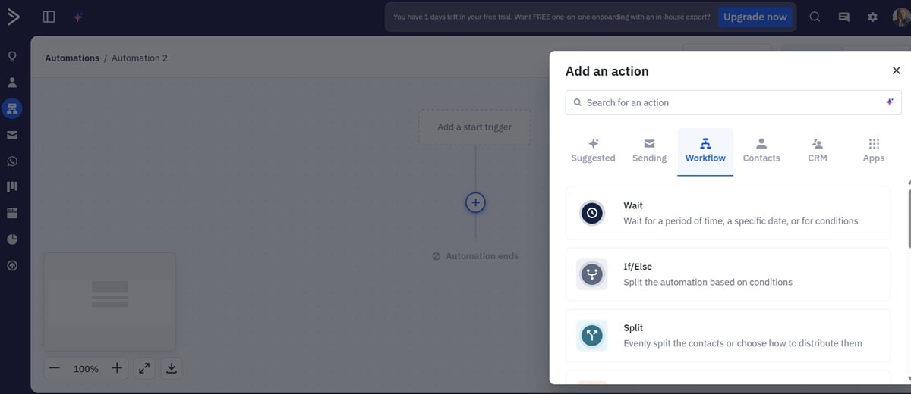Switch to the Suggested tab
The width and height of the screenshot is (911, 394).
pos(593,151)
